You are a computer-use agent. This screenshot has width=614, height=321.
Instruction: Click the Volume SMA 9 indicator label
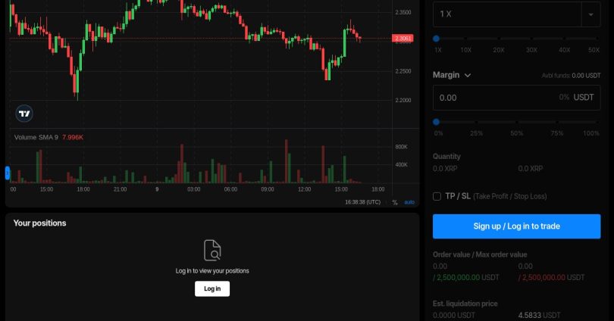coord(36,137)
